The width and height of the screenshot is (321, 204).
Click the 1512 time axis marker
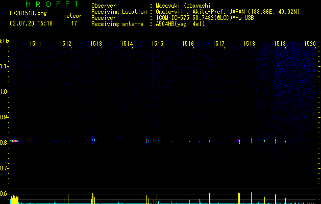pos(65,44)
